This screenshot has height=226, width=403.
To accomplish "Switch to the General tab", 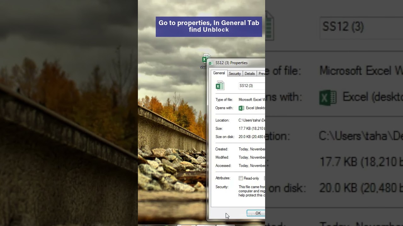I will point(219,73).
